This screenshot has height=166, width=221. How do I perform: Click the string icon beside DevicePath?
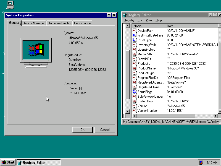tap(135, 30)
